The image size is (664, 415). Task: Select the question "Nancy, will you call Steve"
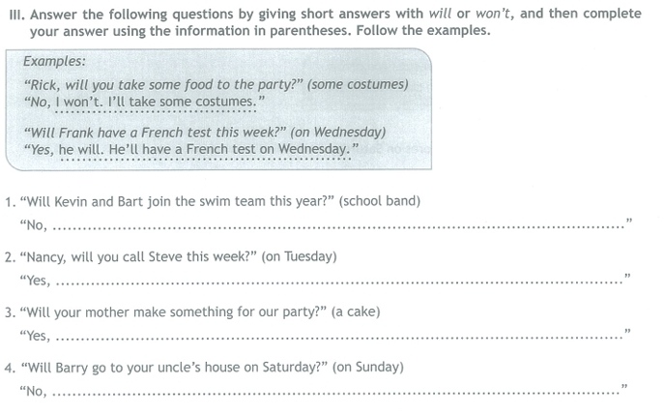139,257
